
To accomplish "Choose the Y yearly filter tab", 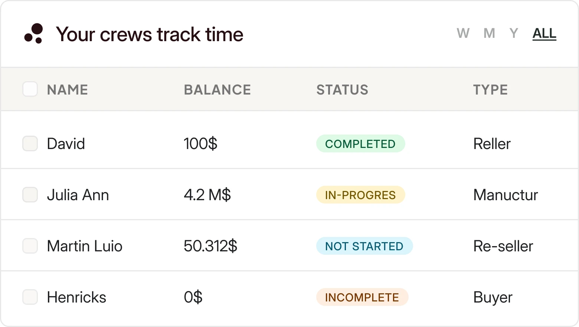I will (x=514, y=33).
